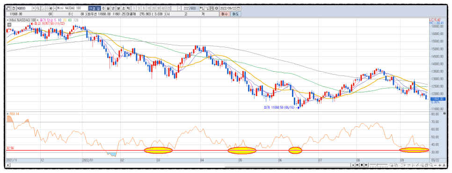The height and width of the screenshot is (173, 452).
Task: Click the Mini NASDAQ 100 chart legend label
Action: point(23,20)
